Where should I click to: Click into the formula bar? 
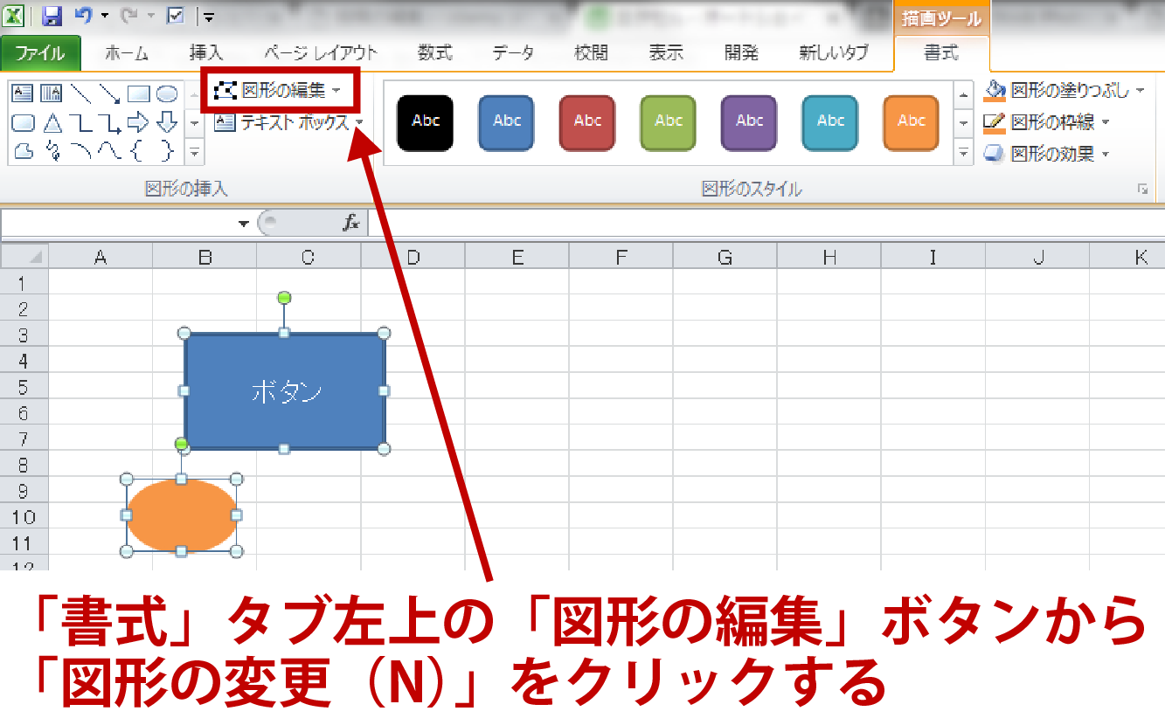(766, 224)
